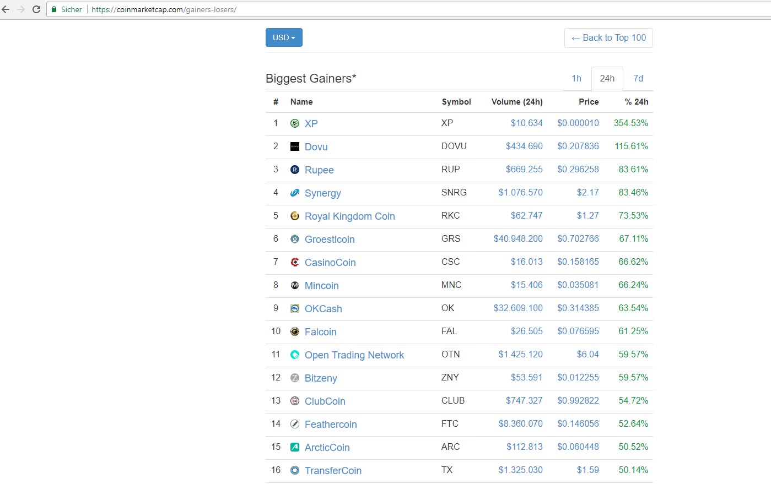Click the address bar URL field
The image size is (771, 484).
click(408, 9)
